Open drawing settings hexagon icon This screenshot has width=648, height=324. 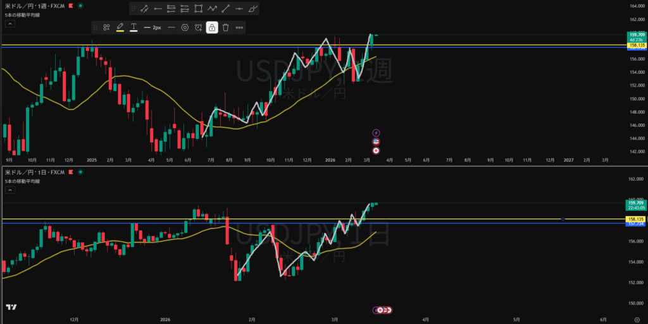tap(185, 27)
